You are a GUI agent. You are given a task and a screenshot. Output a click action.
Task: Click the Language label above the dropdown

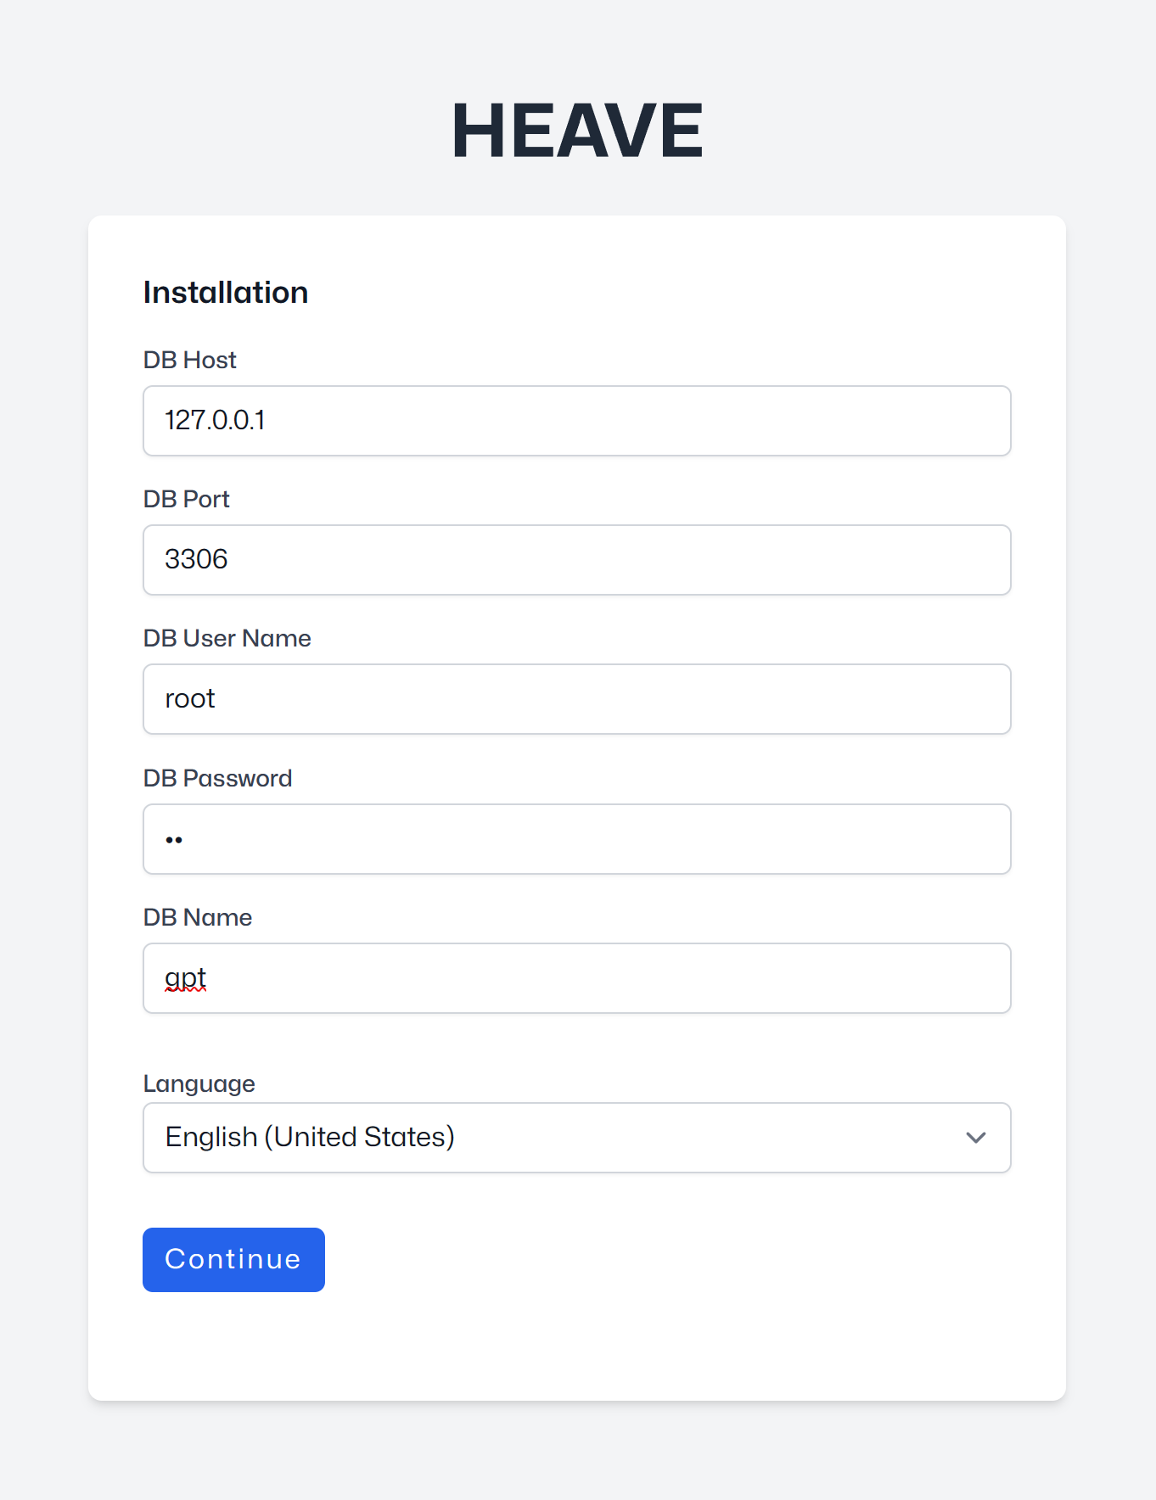tap(199, 1083)
